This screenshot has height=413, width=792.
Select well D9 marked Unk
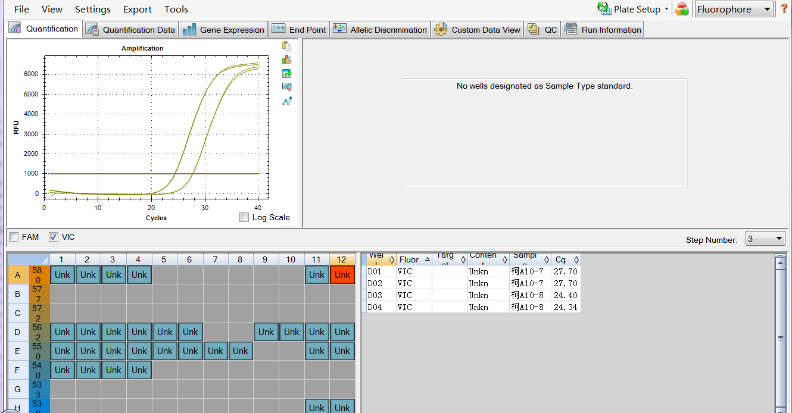tap(266, 331)
